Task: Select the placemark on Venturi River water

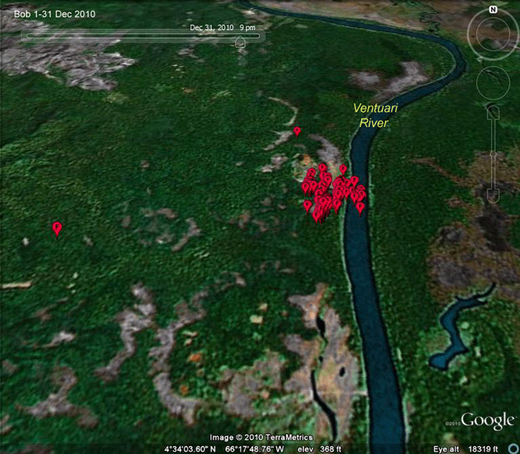Action: pyautogui.click(x=360, y=209)
